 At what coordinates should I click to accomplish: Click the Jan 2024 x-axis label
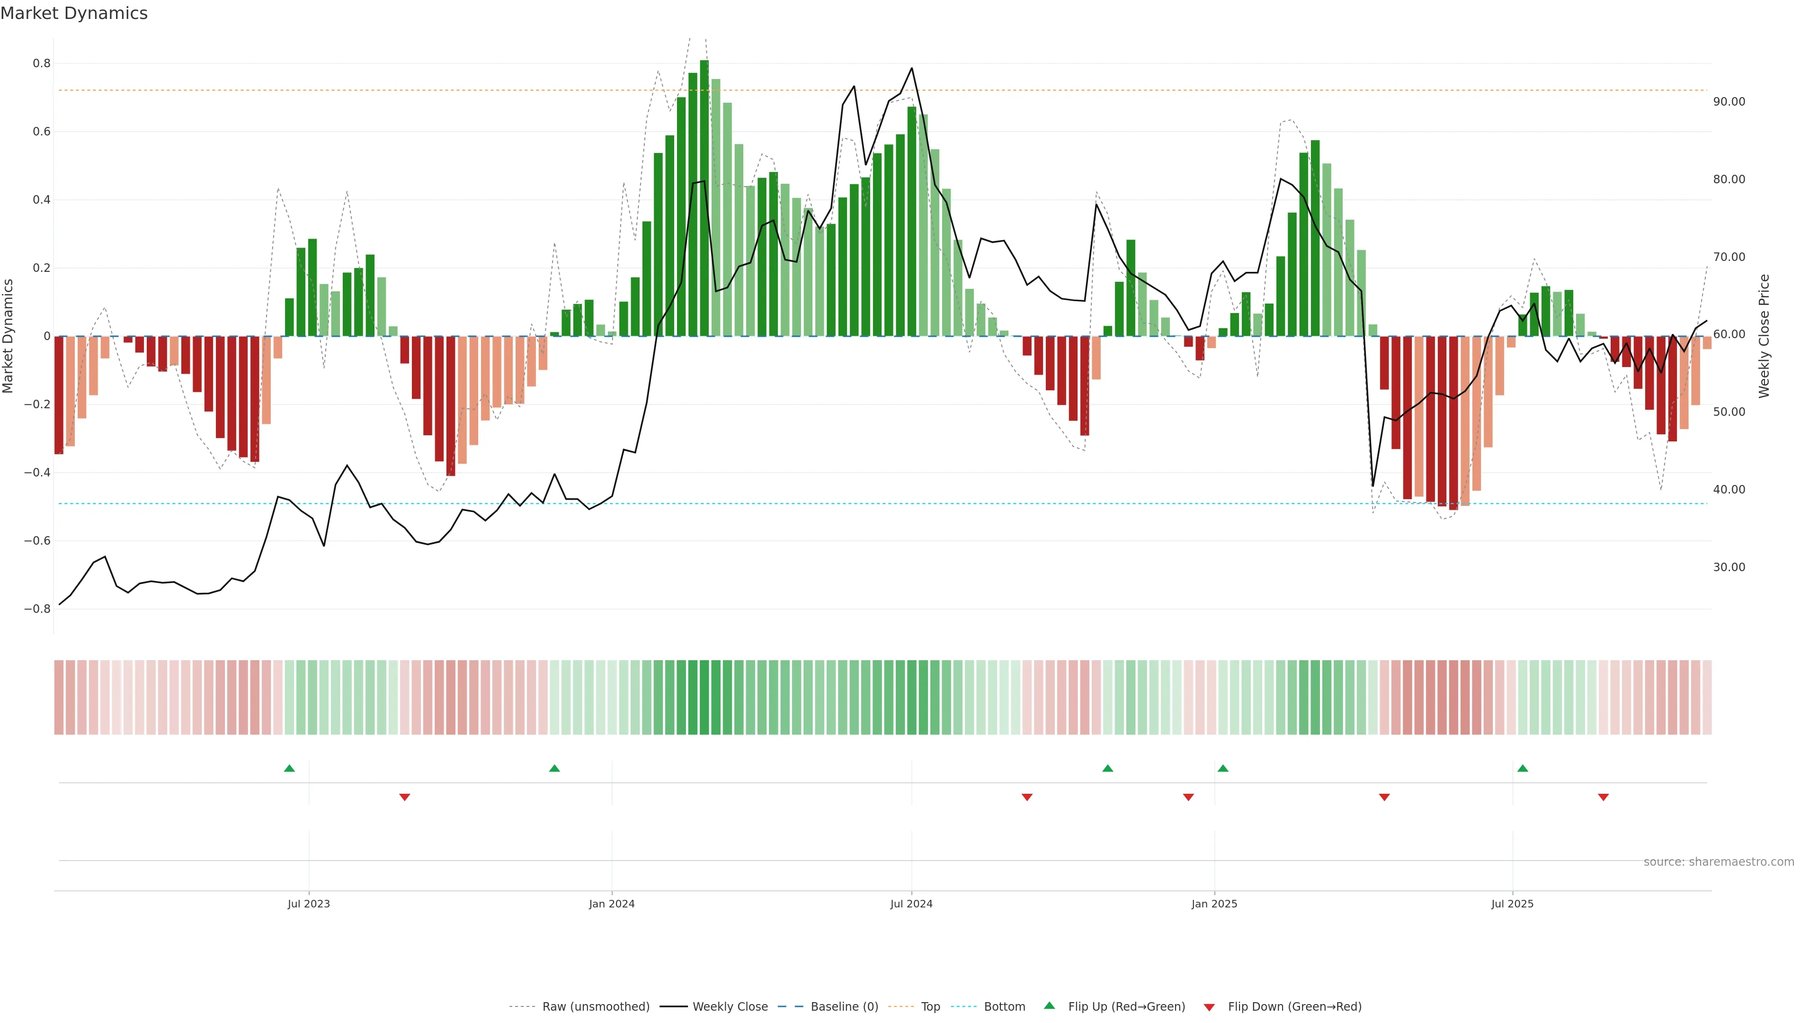pos(612,904)
